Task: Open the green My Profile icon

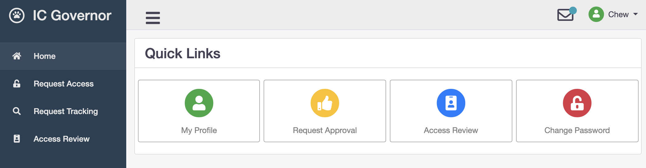Action: 199,103
